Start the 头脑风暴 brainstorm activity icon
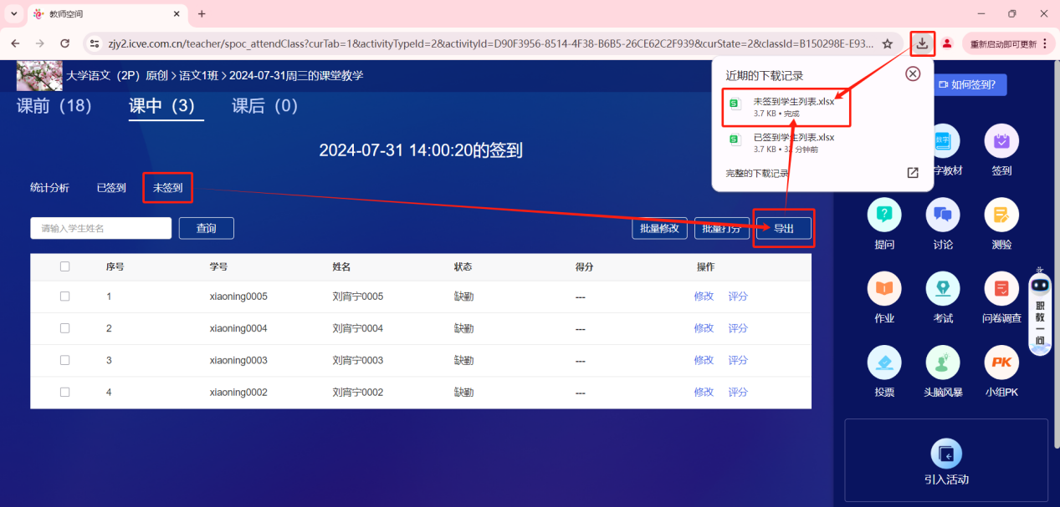Viewport: 1060px width, 507px height. click(943, 363)
